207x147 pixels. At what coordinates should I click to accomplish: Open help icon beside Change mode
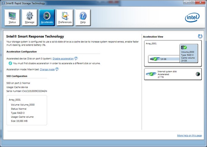coord(57,69)
